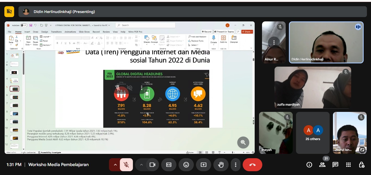Click the Slide Show tab in PowerPoint ribbon
The height and width of the screenshot is (175, 371).
click(x=84, y=32)
